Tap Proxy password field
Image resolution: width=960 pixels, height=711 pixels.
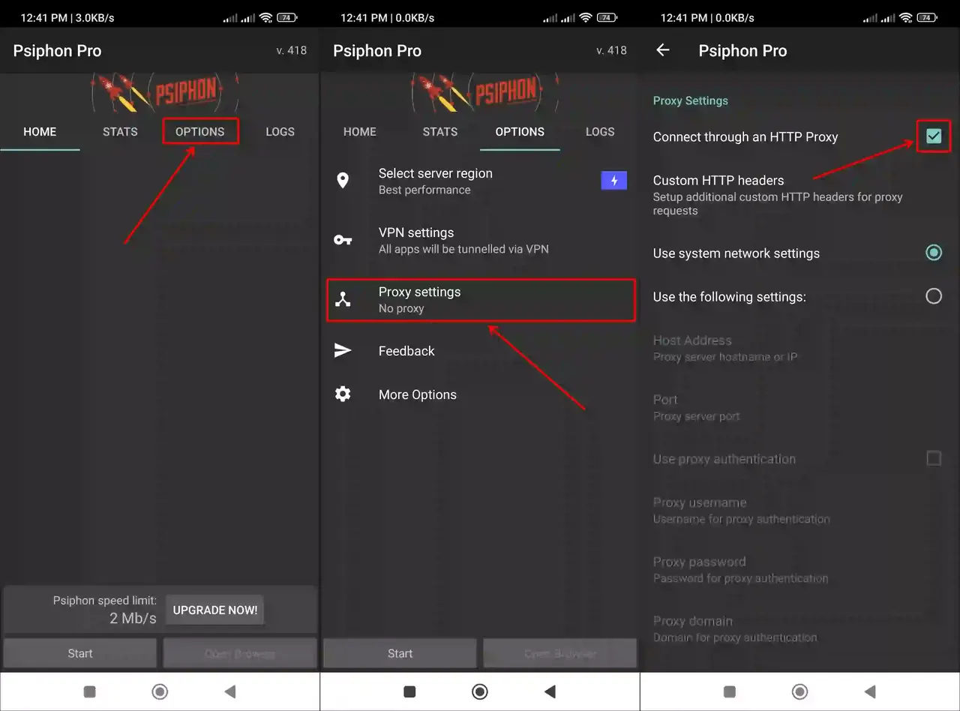(800, 569)
